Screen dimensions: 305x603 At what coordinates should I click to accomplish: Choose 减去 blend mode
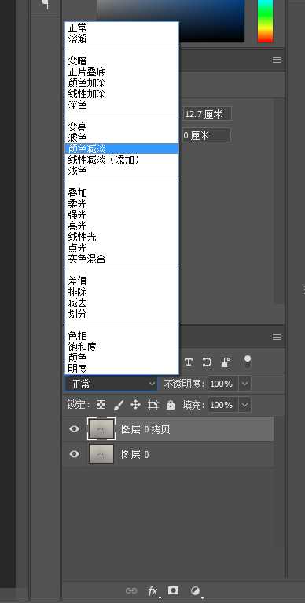pyautogui.click(x=122, y=303)
